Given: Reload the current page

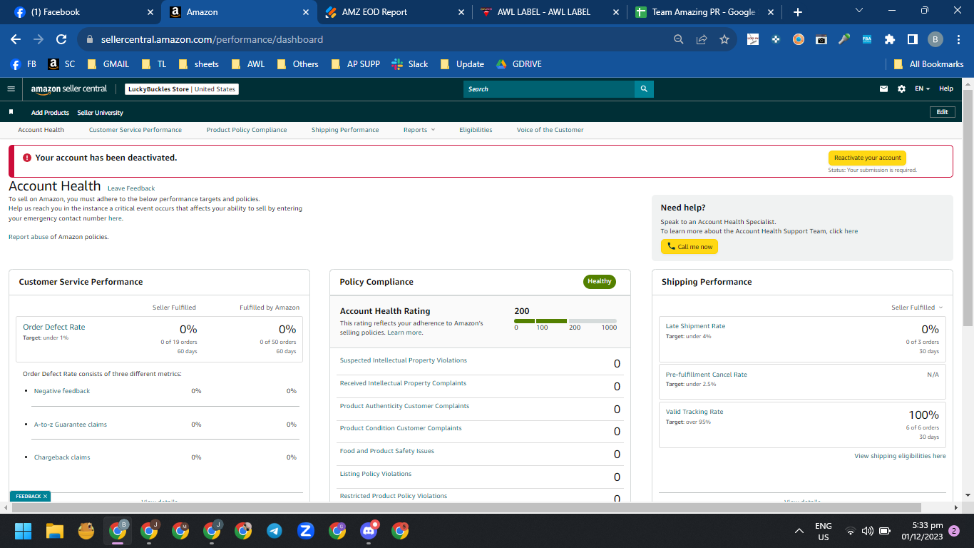Looking at the screenshot, I should [x=61, y=39].
